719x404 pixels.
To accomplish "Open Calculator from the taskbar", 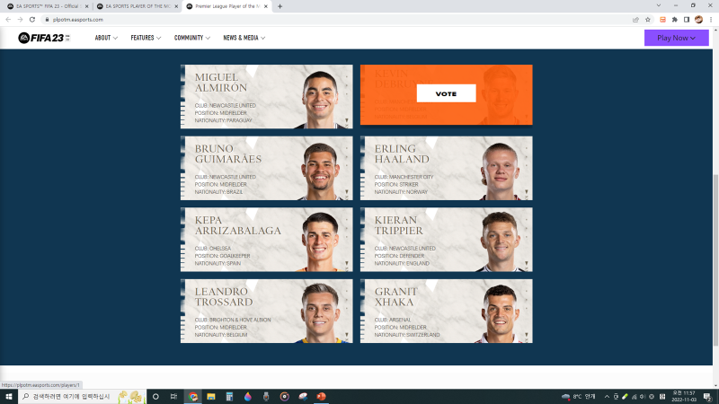I will [229, 397].
